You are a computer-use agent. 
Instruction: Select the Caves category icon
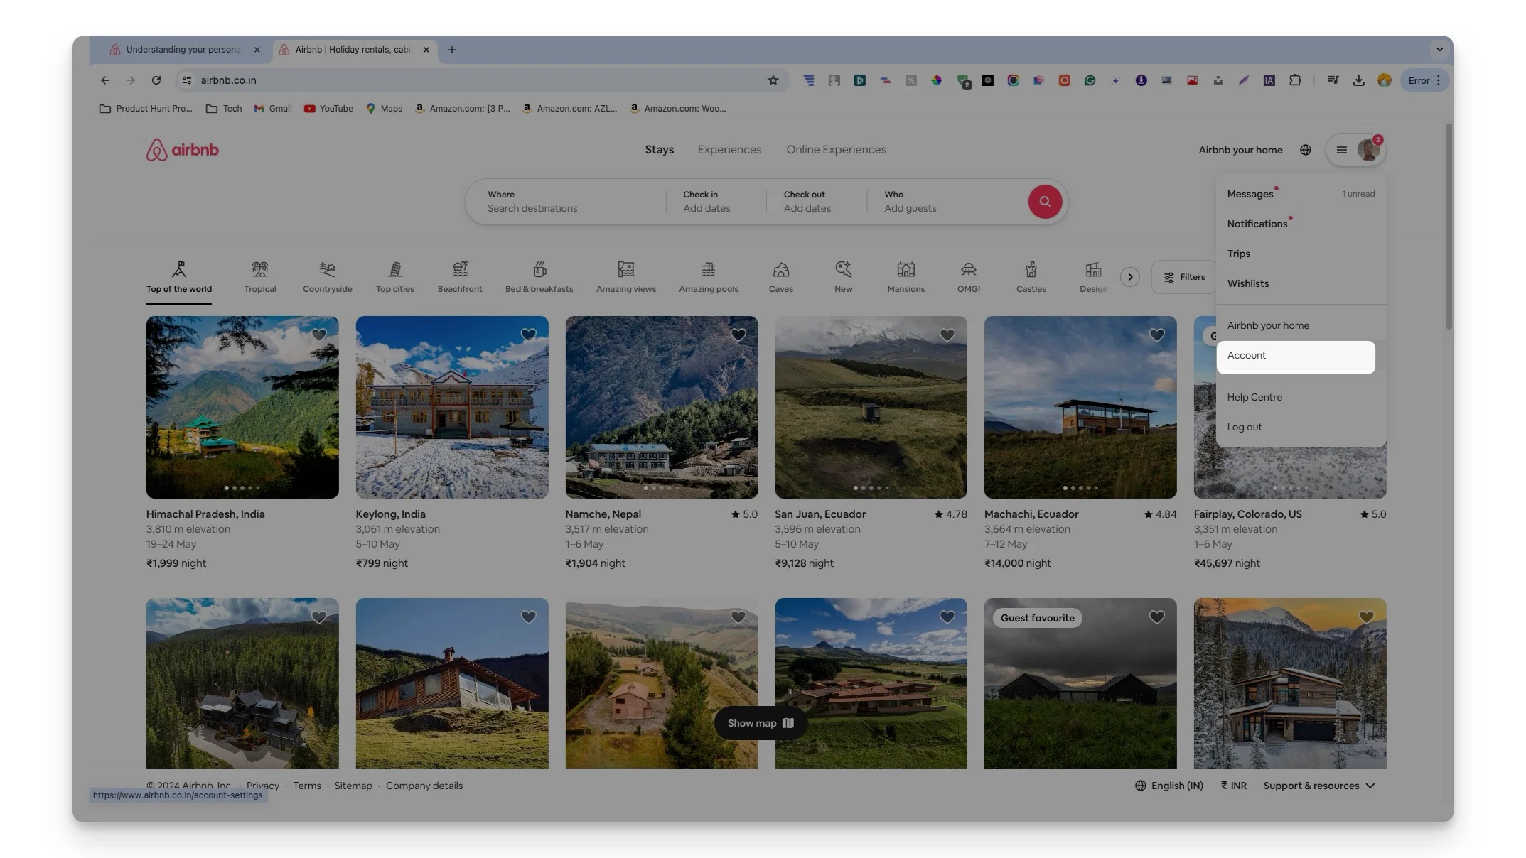pos(781,269)
